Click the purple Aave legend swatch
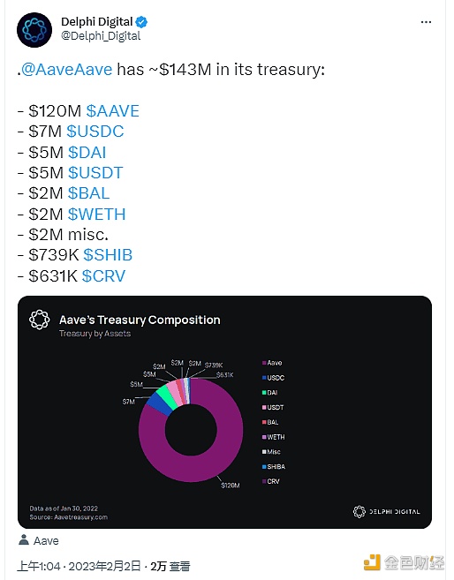Viewport: 454px width, 580px height. 264,363
